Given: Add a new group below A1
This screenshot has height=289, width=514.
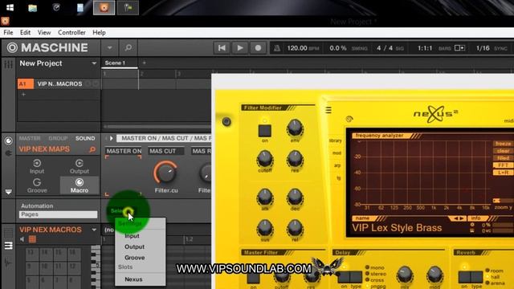Looking at the screenshot, I should click(23, 95).
